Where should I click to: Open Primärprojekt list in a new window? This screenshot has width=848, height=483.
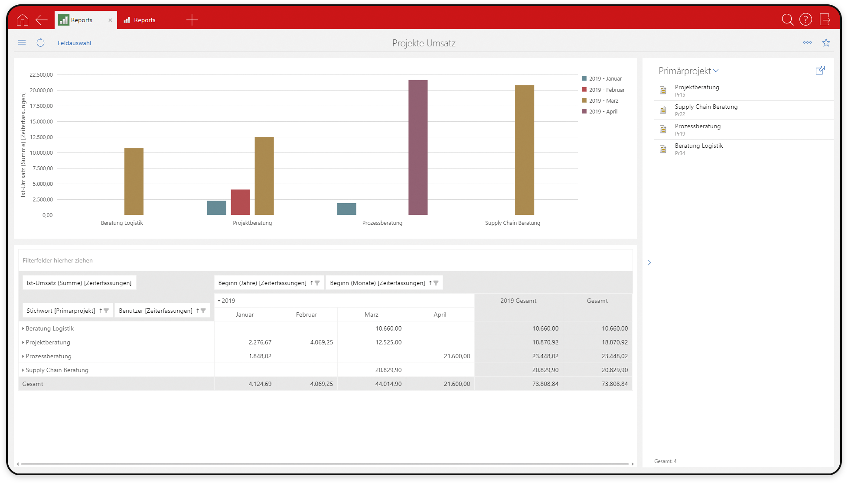[x=820, y=70]
